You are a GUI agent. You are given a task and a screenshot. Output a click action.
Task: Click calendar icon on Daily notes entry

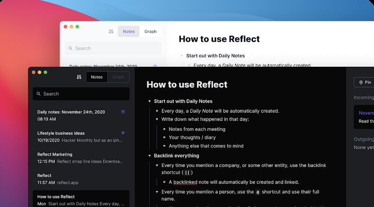click(123, 112)
